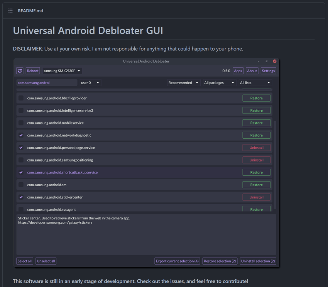Select the com.samsung.android.networkdiagnostic row text

(59, 135)
